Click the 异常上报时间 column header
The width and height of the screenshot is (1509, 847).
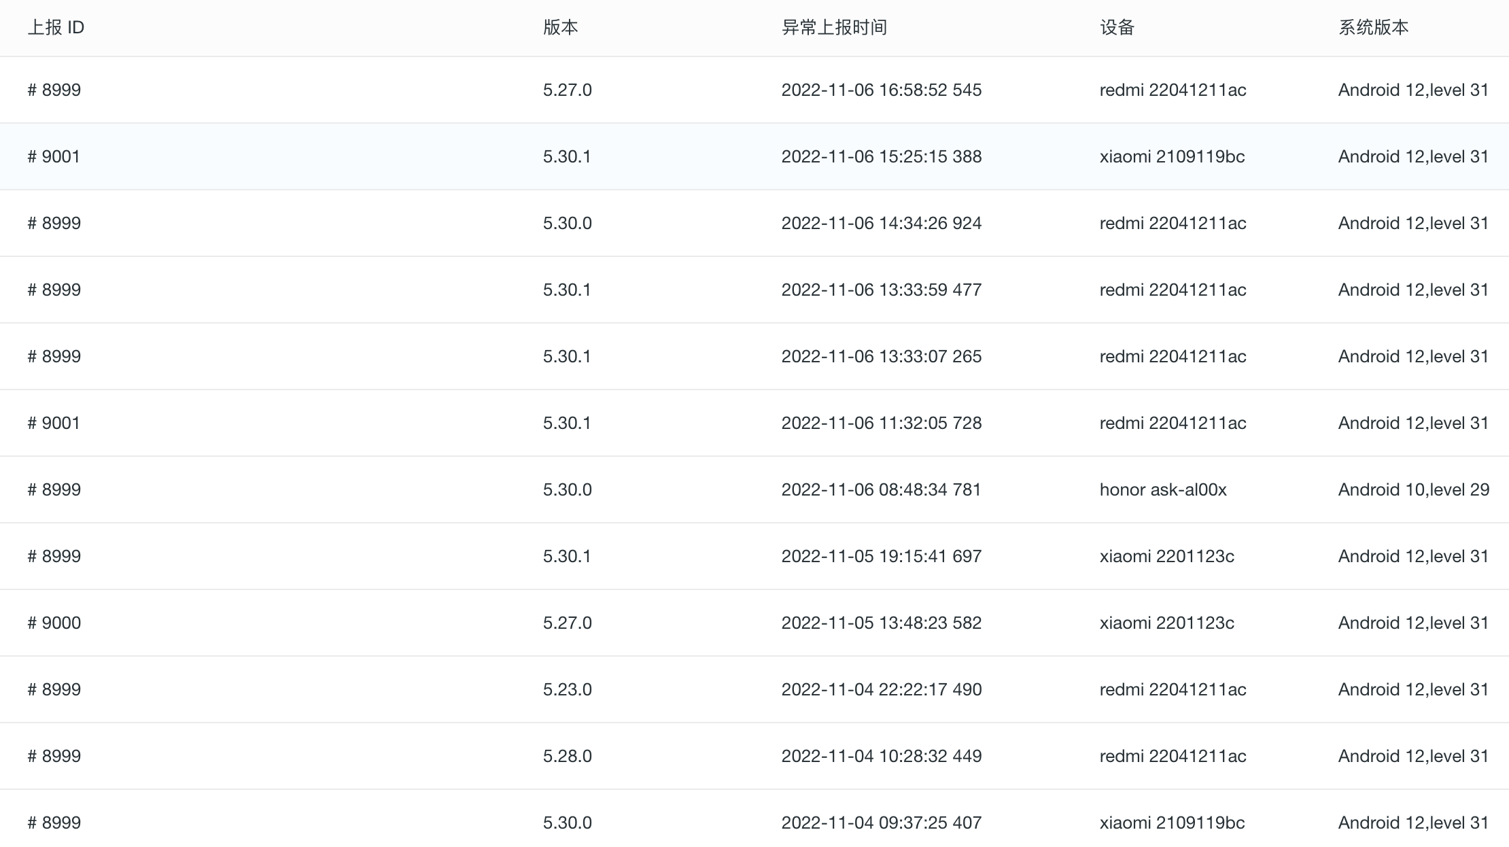[834, 27]
